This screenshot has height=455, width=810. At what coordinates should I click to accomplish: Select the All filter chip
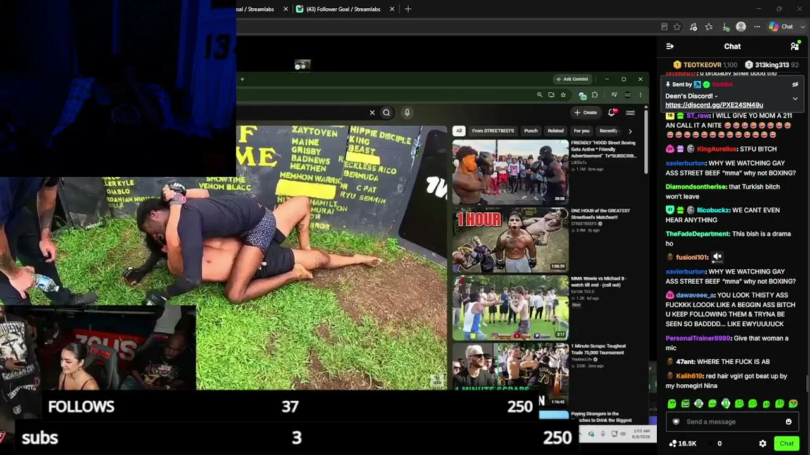[x=459, y=131]
